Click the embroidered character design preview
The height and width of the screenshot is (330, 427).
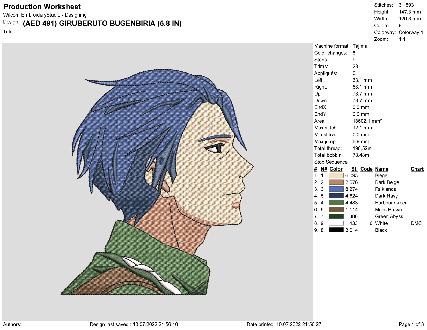point(157,182)
